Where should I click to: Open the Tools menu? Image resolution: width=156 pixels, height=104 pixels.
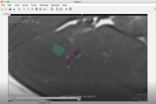tap(34, 5)
